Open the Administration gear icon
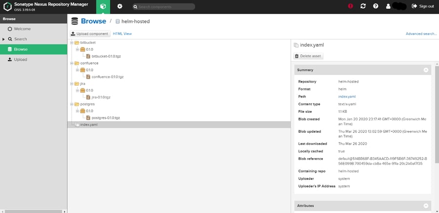Viewport: 439px width, 213px height. (x=120, y=6)
